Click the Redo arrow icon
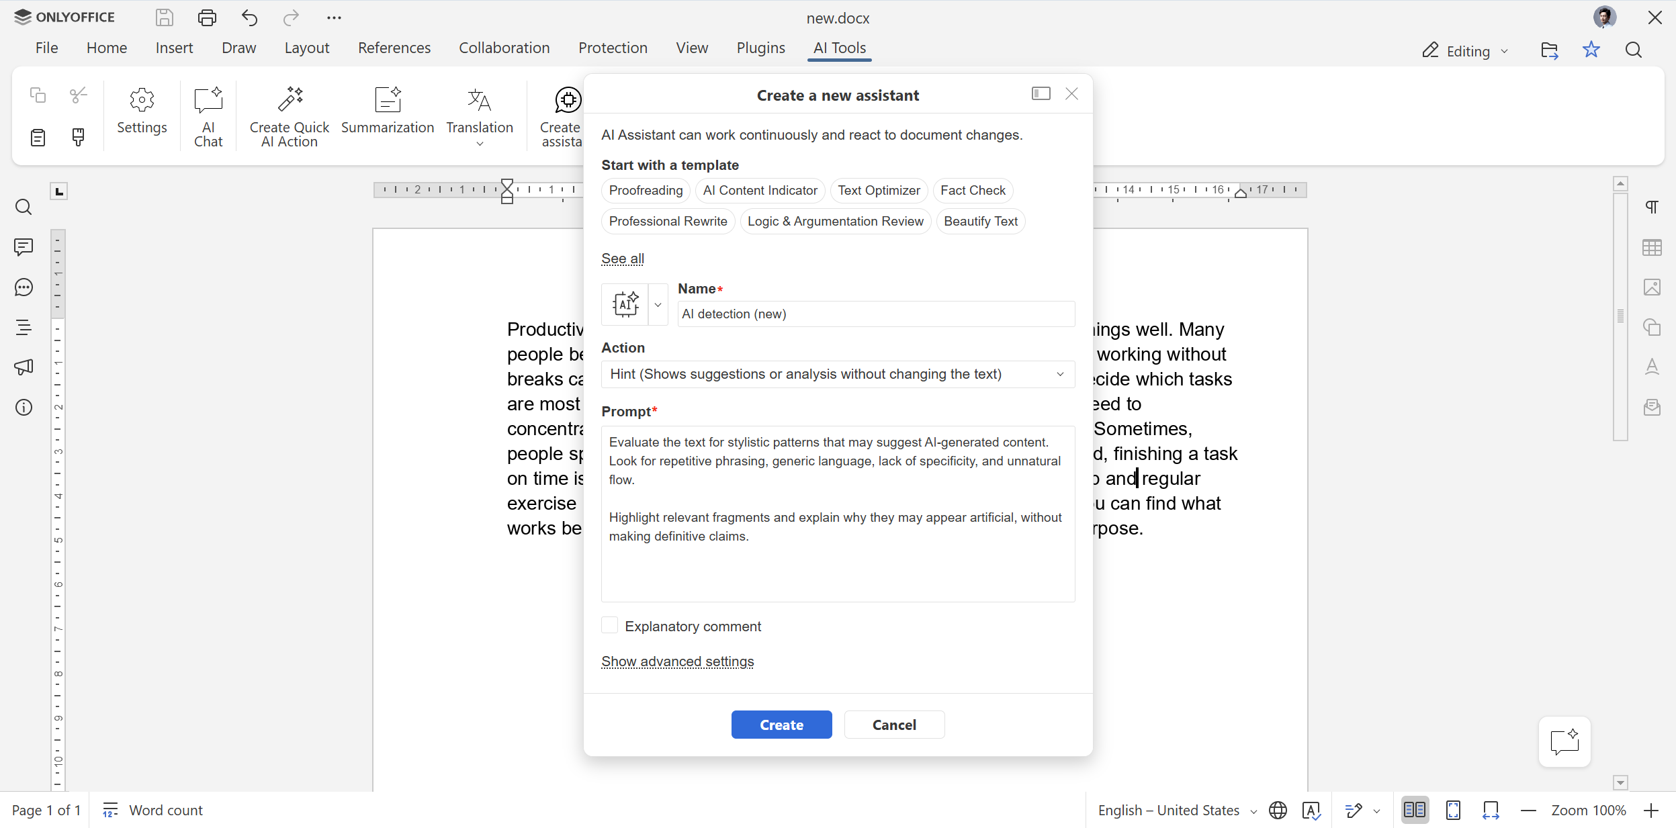This screenshot has width=1676, height=828. tap(291, 17)
